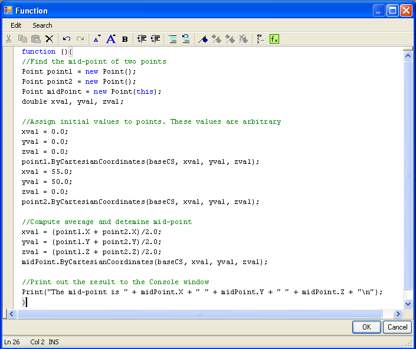
Task: Decrease font size with small A icon
Action: pos(97,39)
